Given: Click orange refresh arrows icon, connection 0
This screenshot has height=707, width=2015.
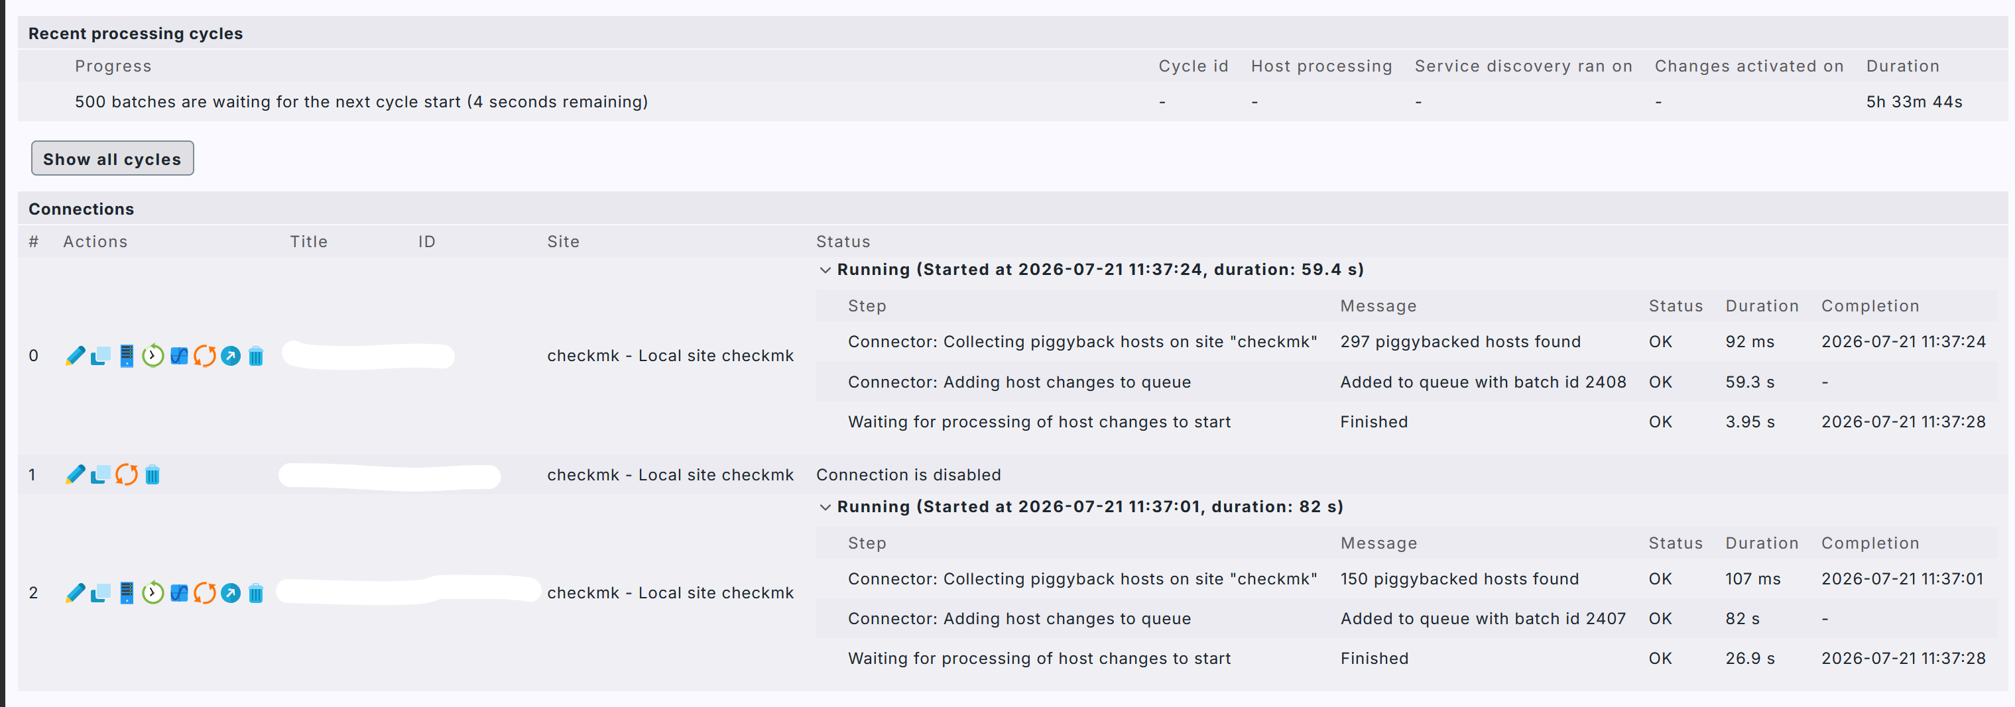Looking at the screenshot, I should 205,356.
